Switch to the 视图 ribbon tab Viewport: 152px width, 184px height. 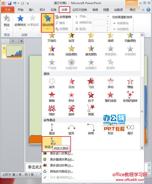point(106,10)
